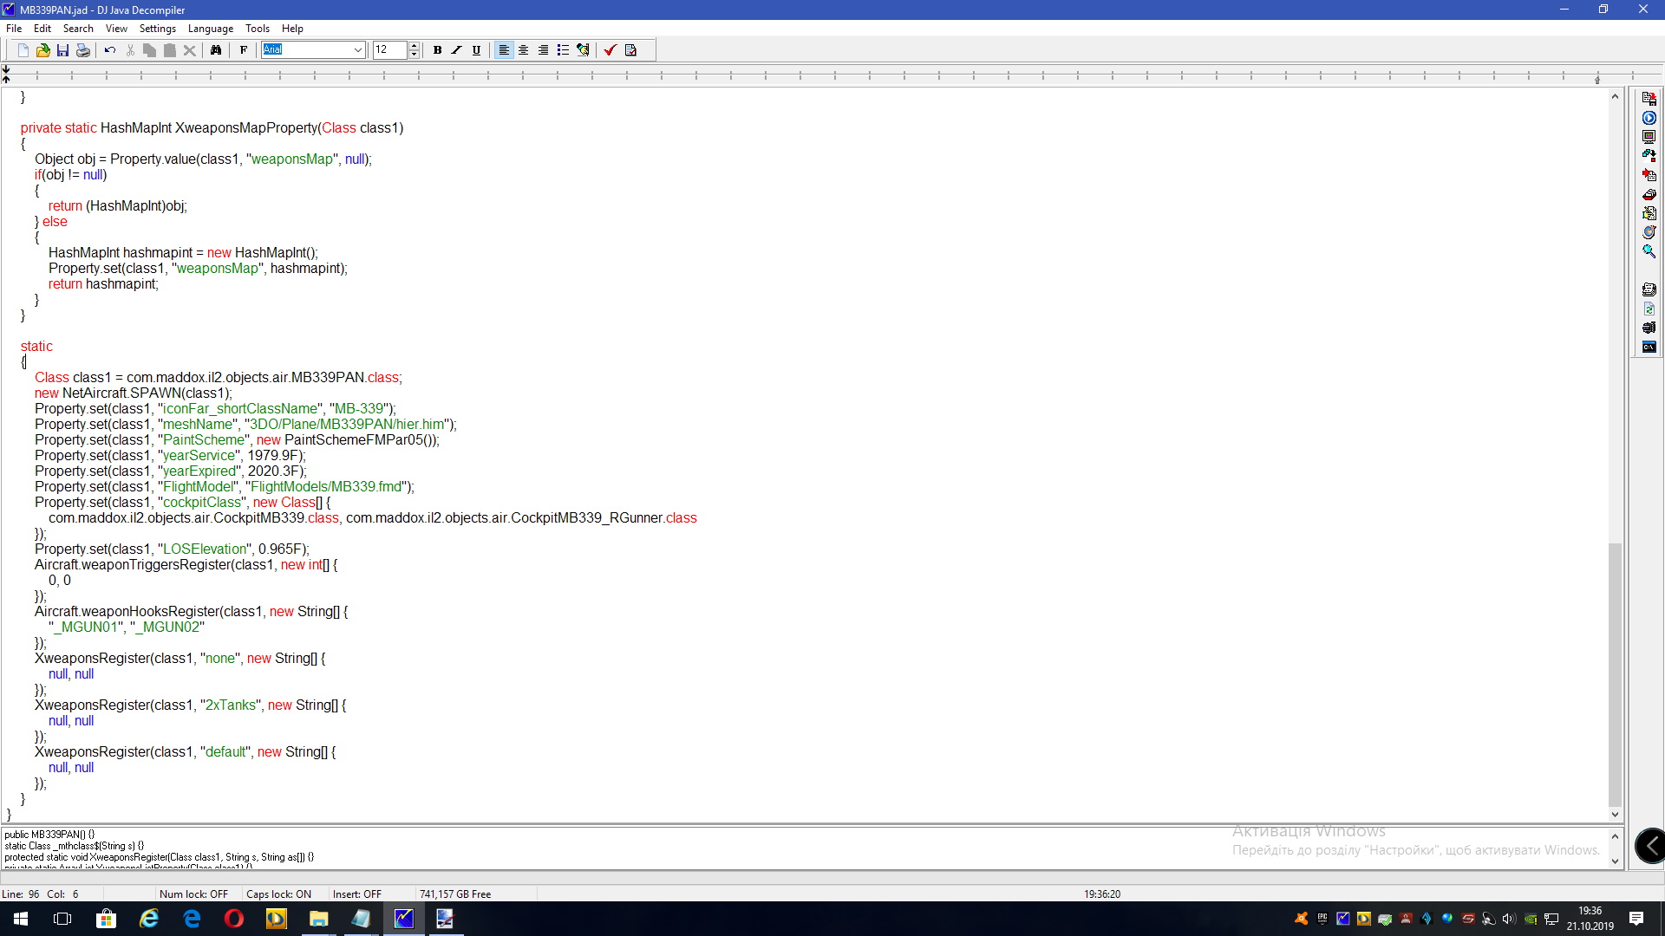Open the Arial font name dropdown
The height and width of the screenshot is (936, 1665).
pyautogui.click(x=357, y=50)
